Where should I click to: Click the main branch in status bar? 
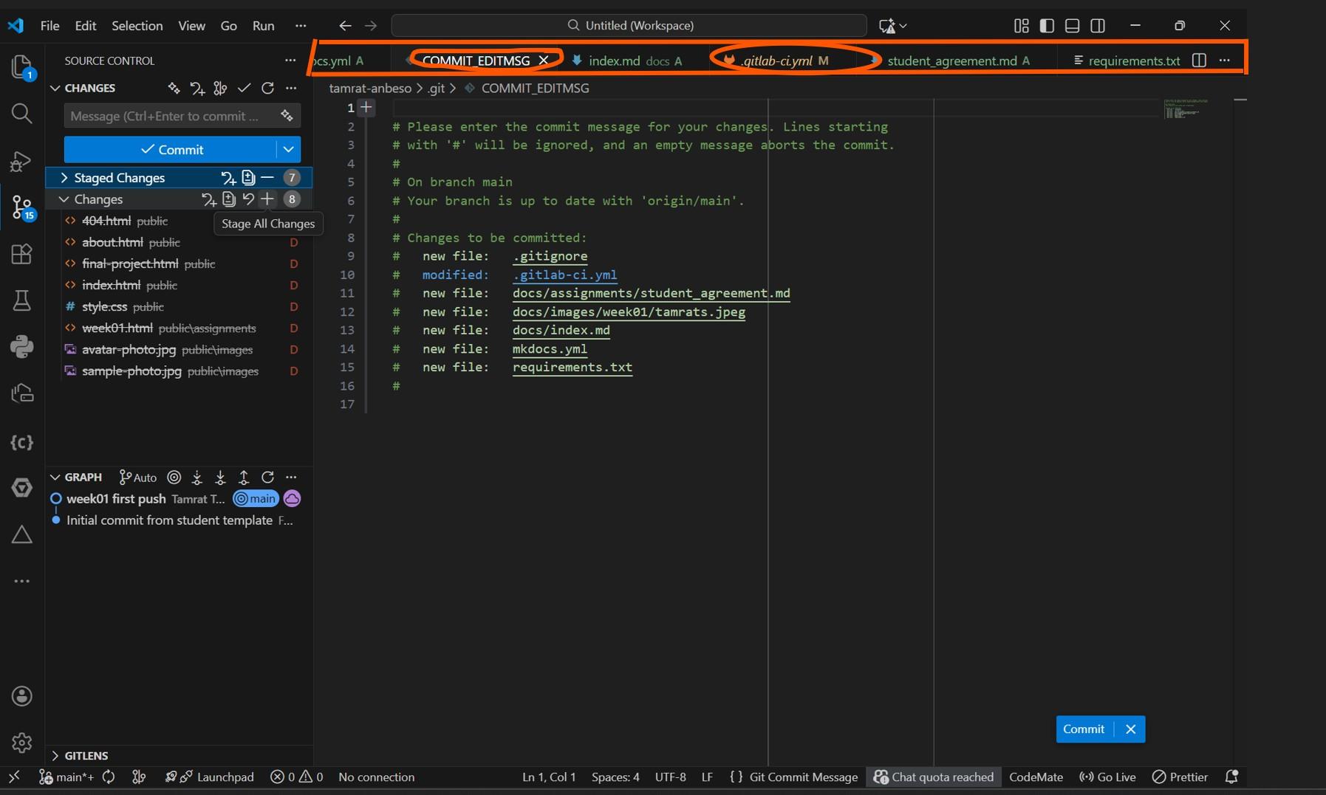[x=66, y=777]
